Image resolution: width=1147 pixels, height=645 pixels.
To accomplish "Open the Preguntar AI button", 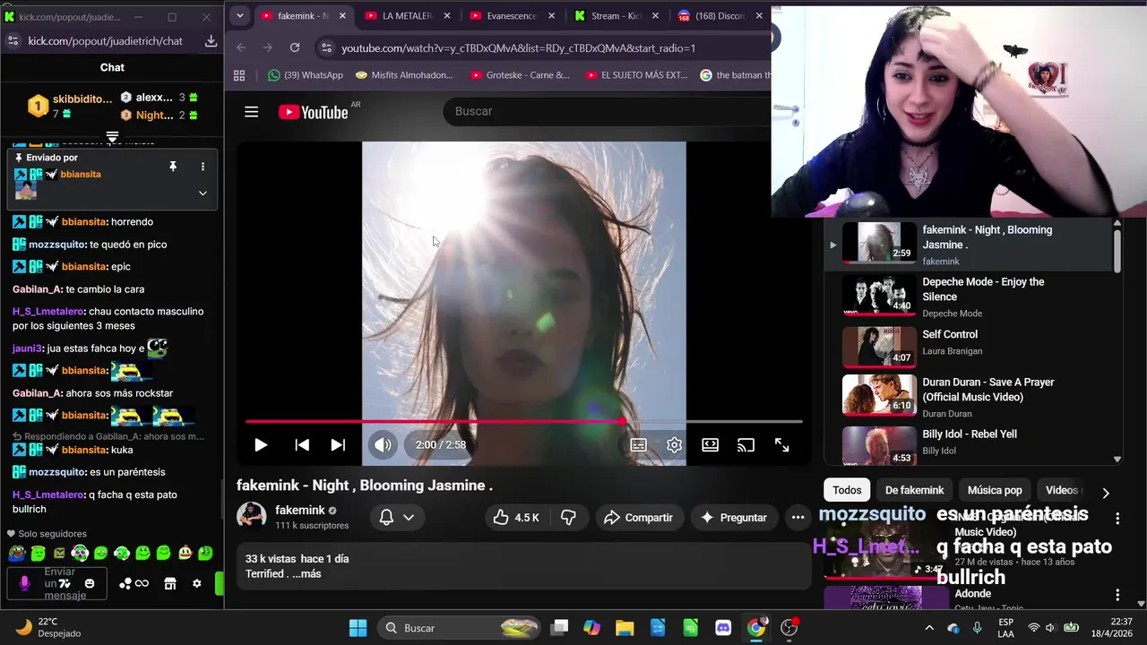I will [x=734, y=517].
